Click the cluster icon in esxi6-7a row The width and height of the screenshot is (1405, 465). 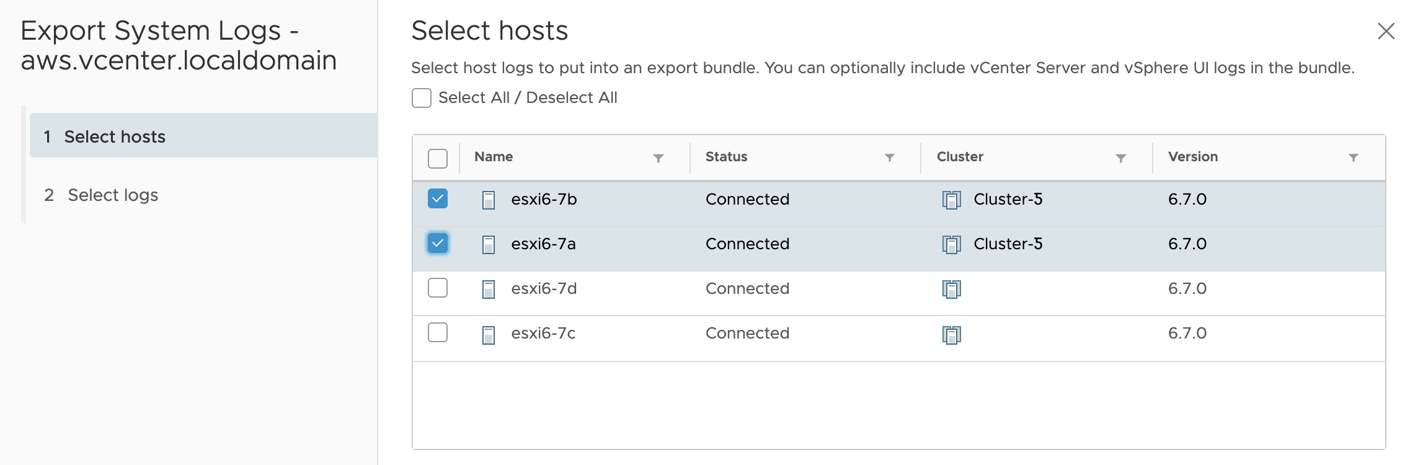(x=951, y=245)
